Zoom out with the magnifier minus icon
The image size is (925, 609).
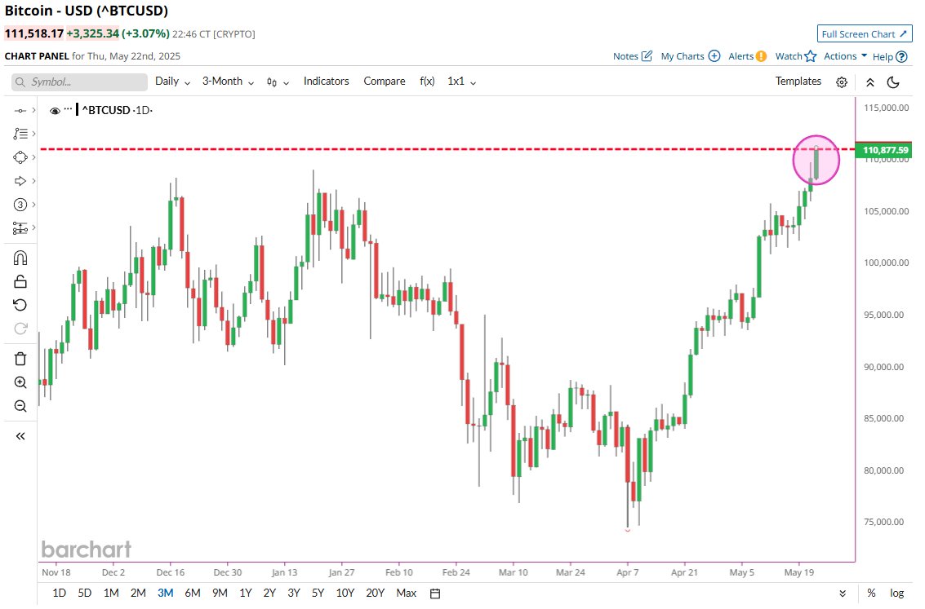point(20,406)
